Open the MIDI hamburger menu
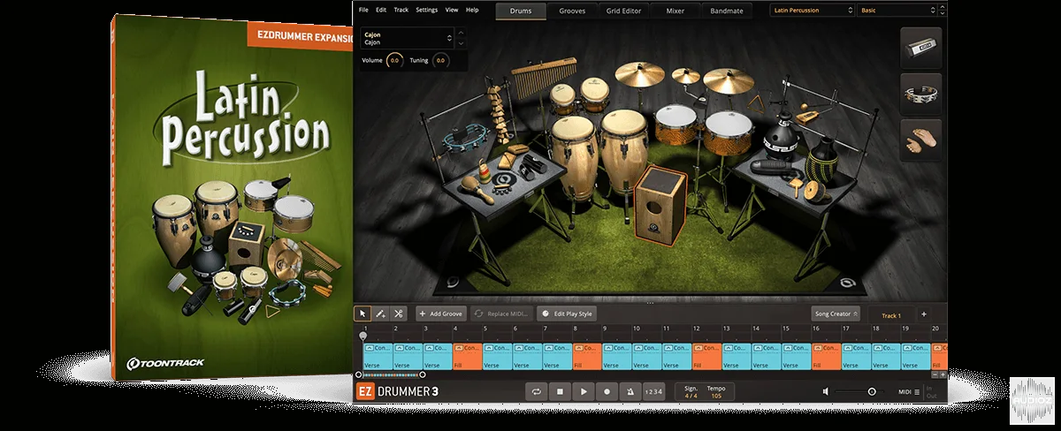1061x431 pixels. (917, 391)
